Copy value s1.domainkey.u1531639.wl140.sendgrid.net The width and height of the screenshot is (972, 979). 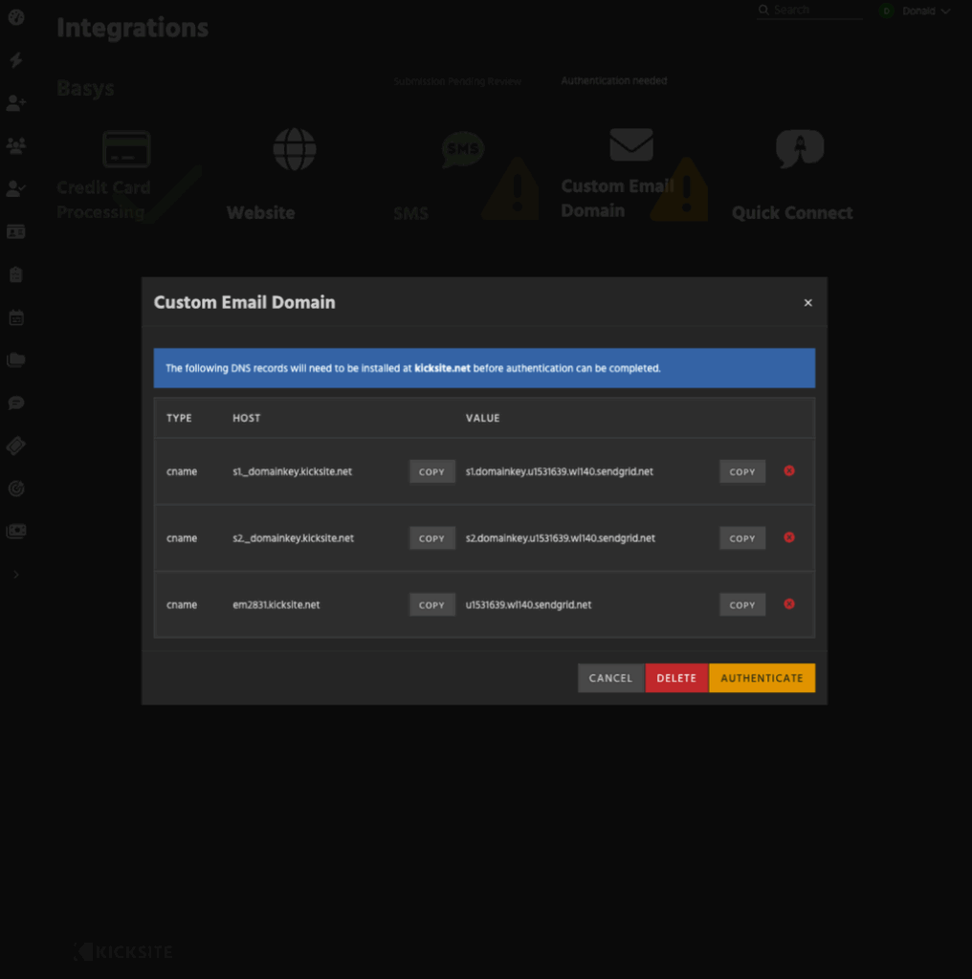(742, 471)
